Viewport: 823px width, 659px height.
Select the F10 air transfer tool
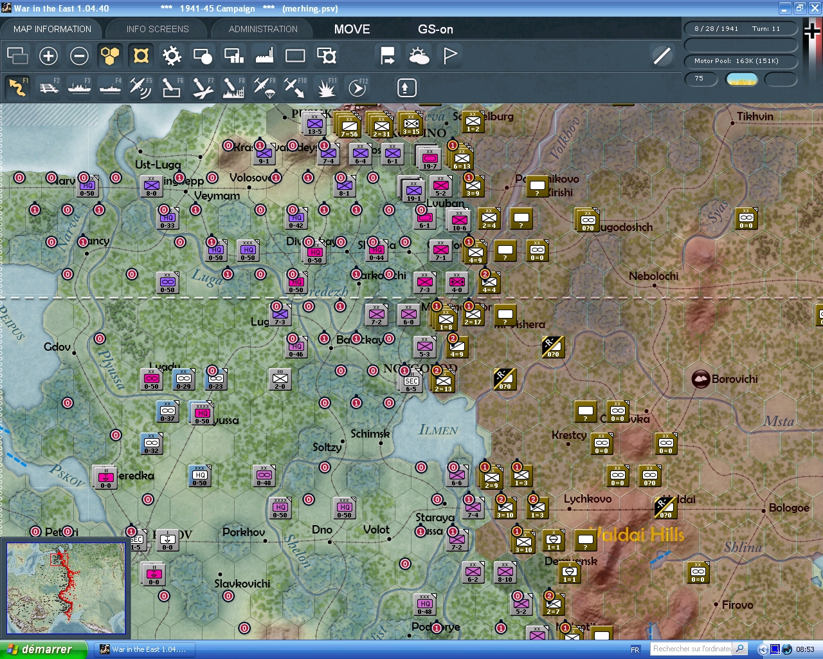point(295,87)
